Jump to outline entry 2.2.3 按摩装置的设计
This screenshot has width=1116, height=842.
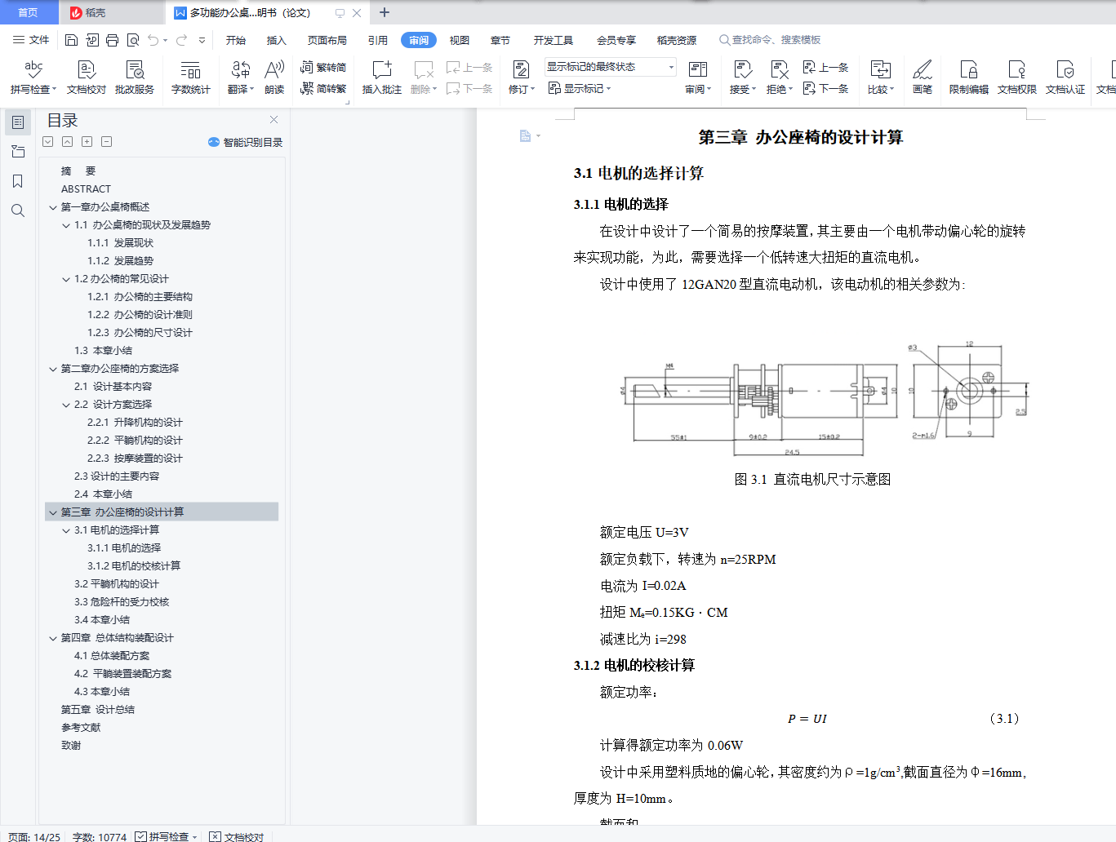tap(135, 459)
